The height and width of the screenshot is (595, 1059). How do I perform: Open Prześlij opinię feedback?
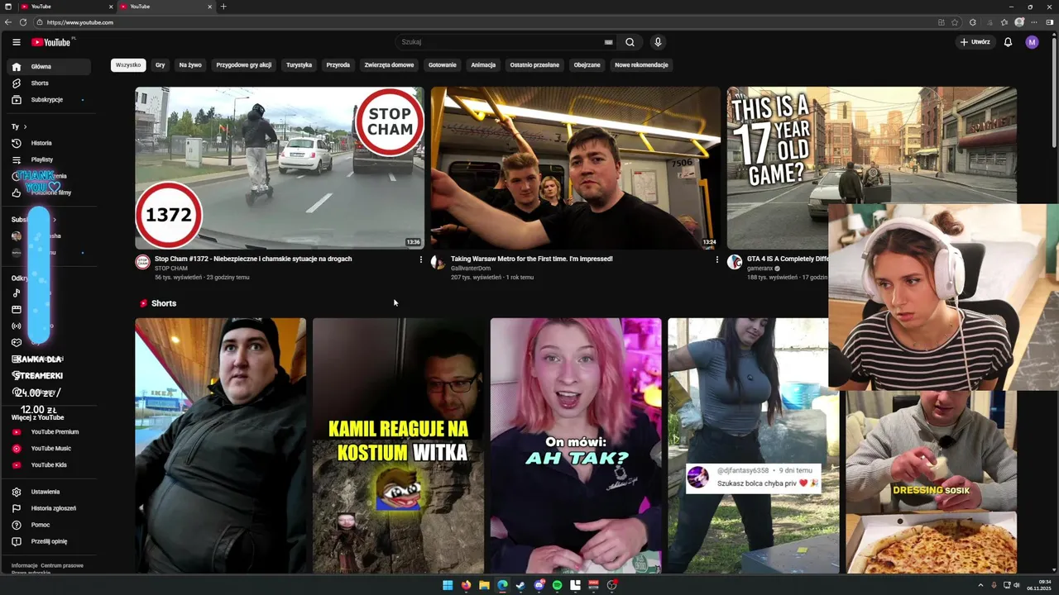[x=48, y=541]
